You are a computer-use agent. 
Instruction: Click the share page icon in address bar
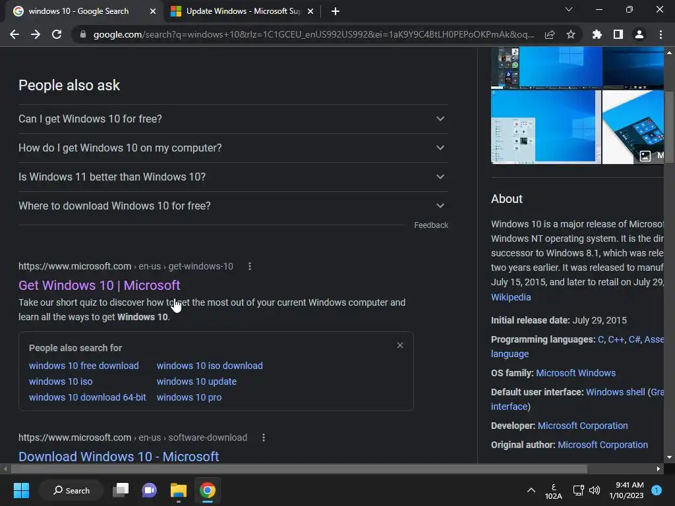549,34
